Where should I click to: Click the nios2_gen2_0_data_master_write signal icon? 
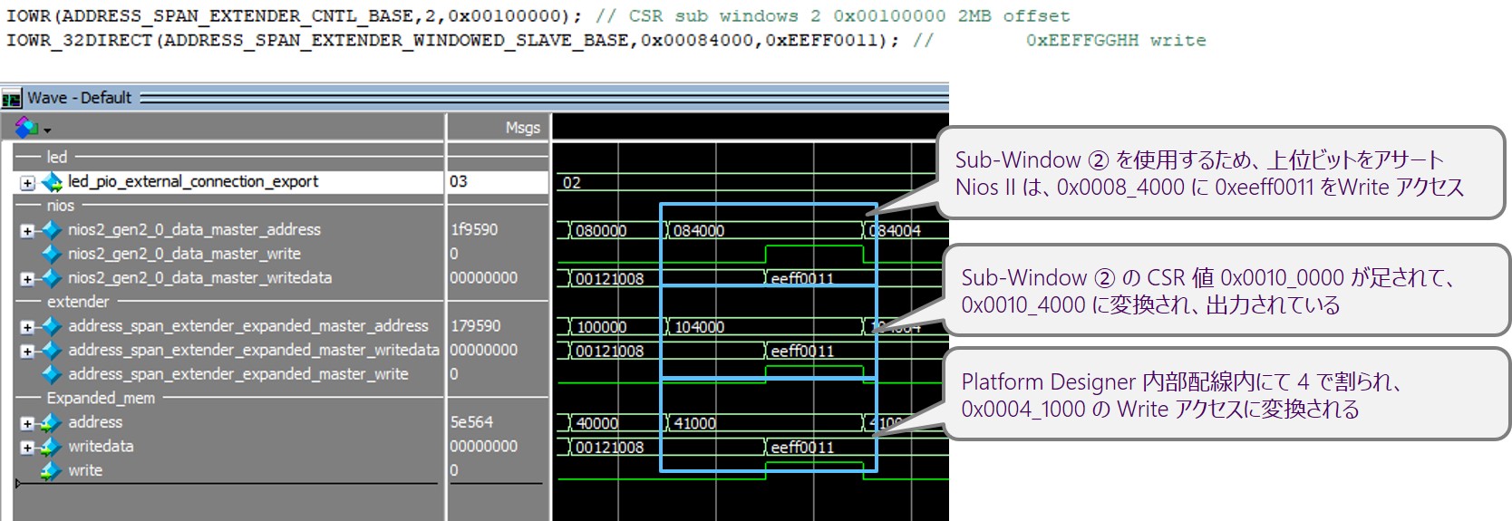coord(52,254)
